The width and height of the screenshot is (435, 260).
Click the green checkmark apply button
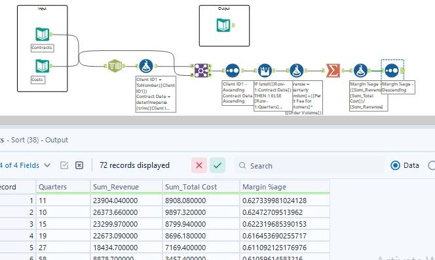(217, 165)
